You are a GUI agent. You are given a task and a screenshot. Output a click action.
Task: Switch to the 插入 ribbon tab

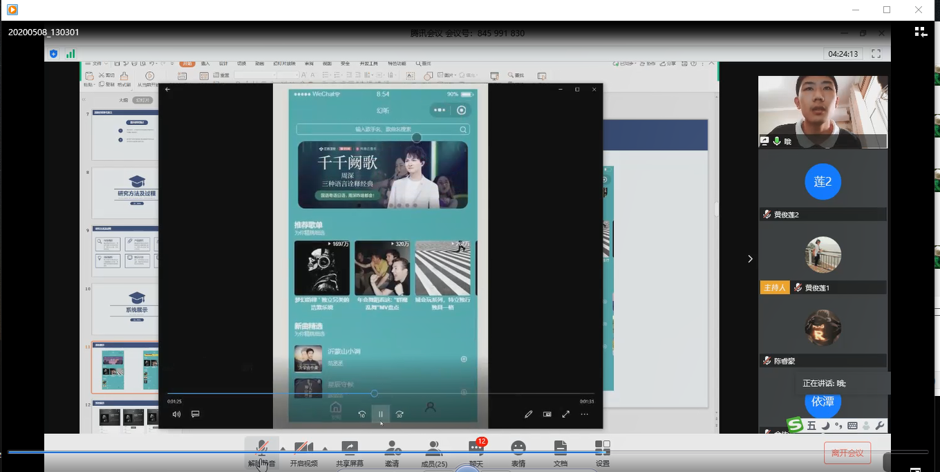tap(205, 64)
